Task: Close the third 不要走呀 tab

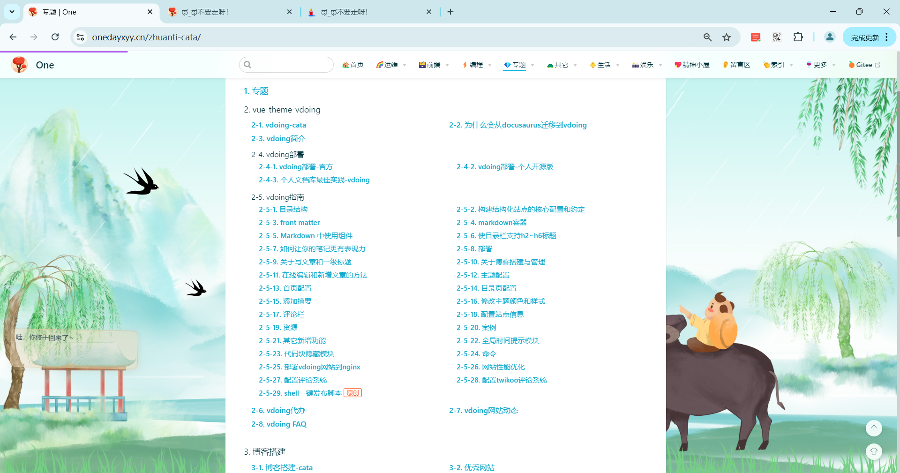Action: [x=429, y=12]
